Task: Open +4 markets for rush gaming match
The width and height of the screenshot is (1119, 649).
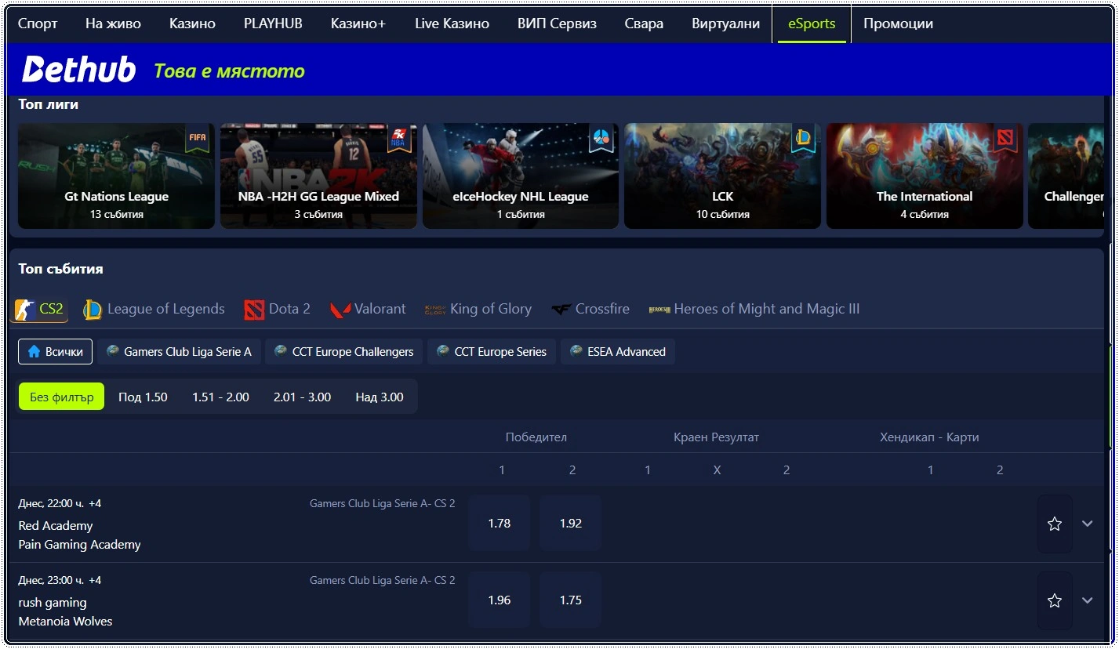Action: pyautogui.click(x=95, y=580)
